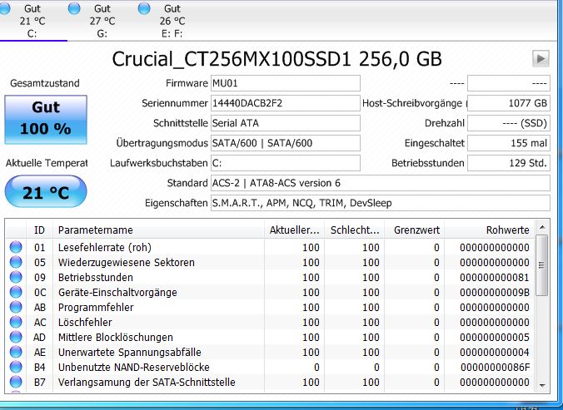The image size is (563, 410).
Task: Click the Firmware field MU01
Action: (x=285, y=83)
